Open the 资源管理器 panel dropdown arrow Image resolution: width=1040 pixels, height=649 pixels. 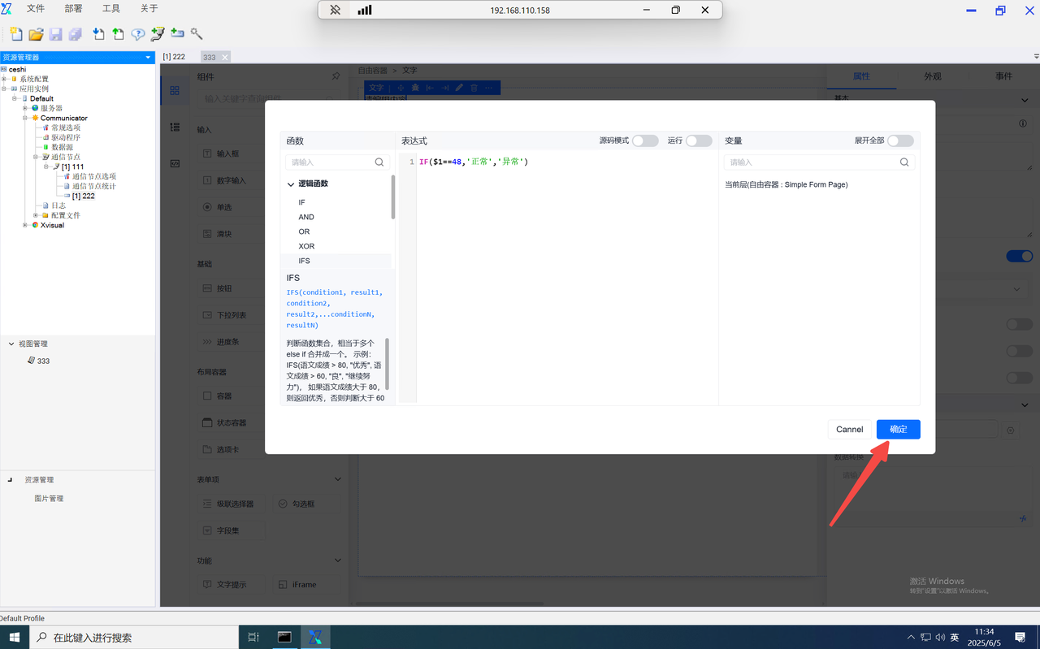[x=148, y=58]
